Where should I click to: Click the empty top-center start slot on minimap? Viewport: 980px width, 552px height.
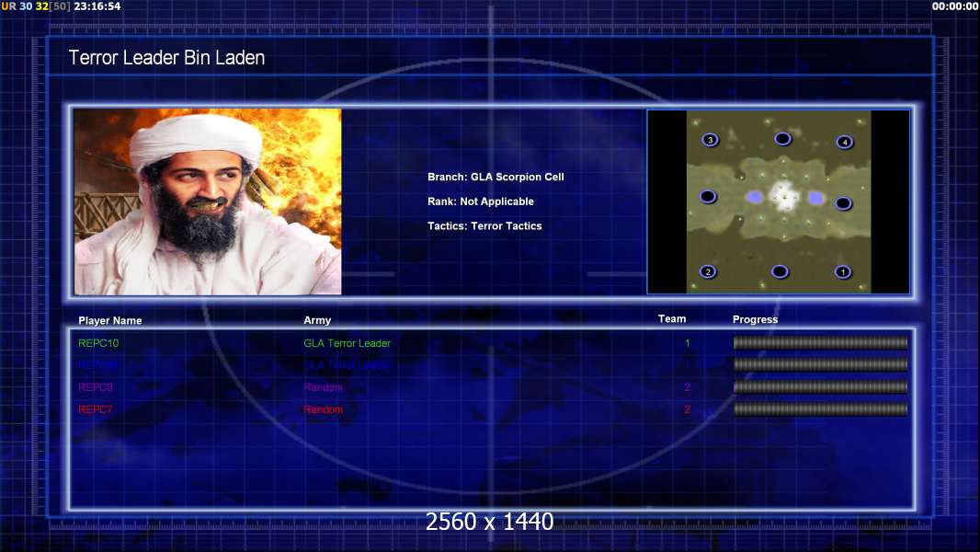[782, 139]
